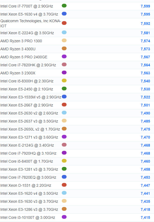Click the red dot beside Xeon D-1531
Viewport: 154px width, 222px height.
click(x=64, y=185)
